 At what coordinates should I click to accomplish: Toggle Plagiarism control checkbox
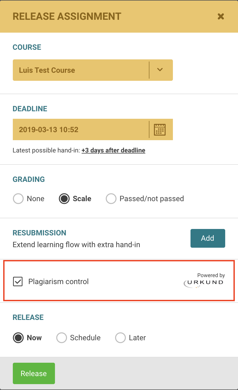pyautogui.click(x=18, y=282)
